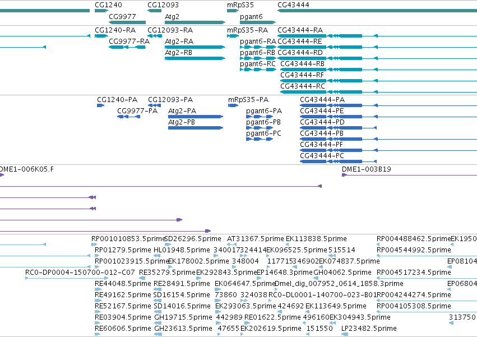Select the RP004544992.5prime EST label
This screenshot has width=477, height=337.
[414, 250]
